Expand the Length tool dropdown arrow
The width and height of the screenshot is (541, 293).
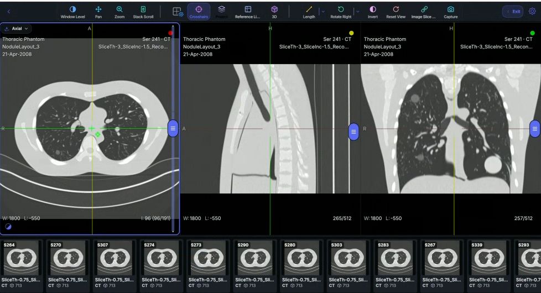click(x=323, y=12)
